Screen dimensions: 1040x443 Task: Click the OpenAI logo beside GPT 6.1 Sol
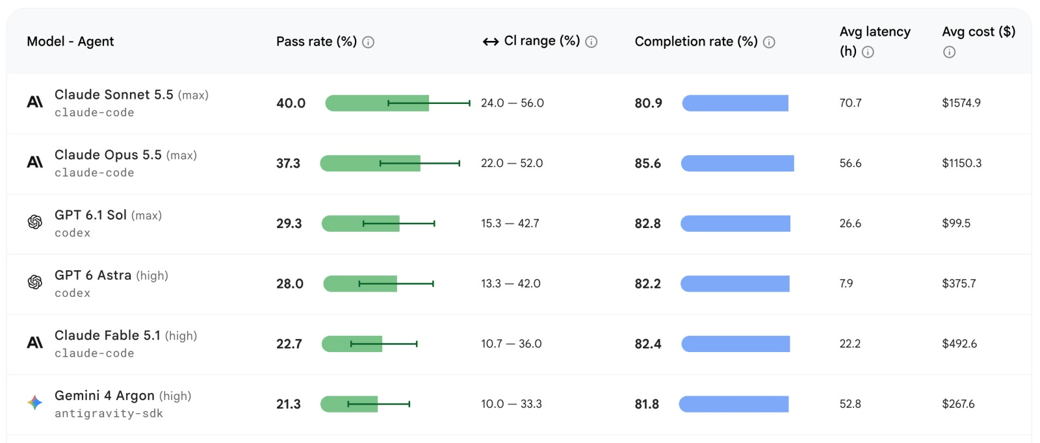point(35,222)
